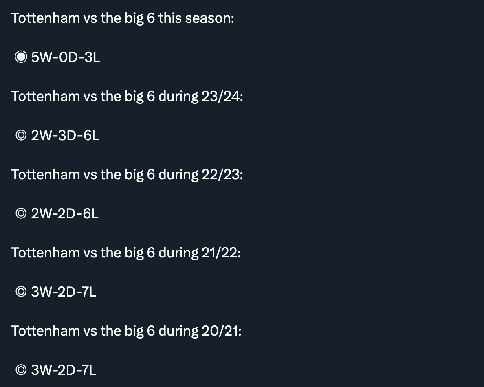Click the 'during 20/21' heading line
Image resolution: width=484 pixels, height=387 pixels.
tap(126, 331)
